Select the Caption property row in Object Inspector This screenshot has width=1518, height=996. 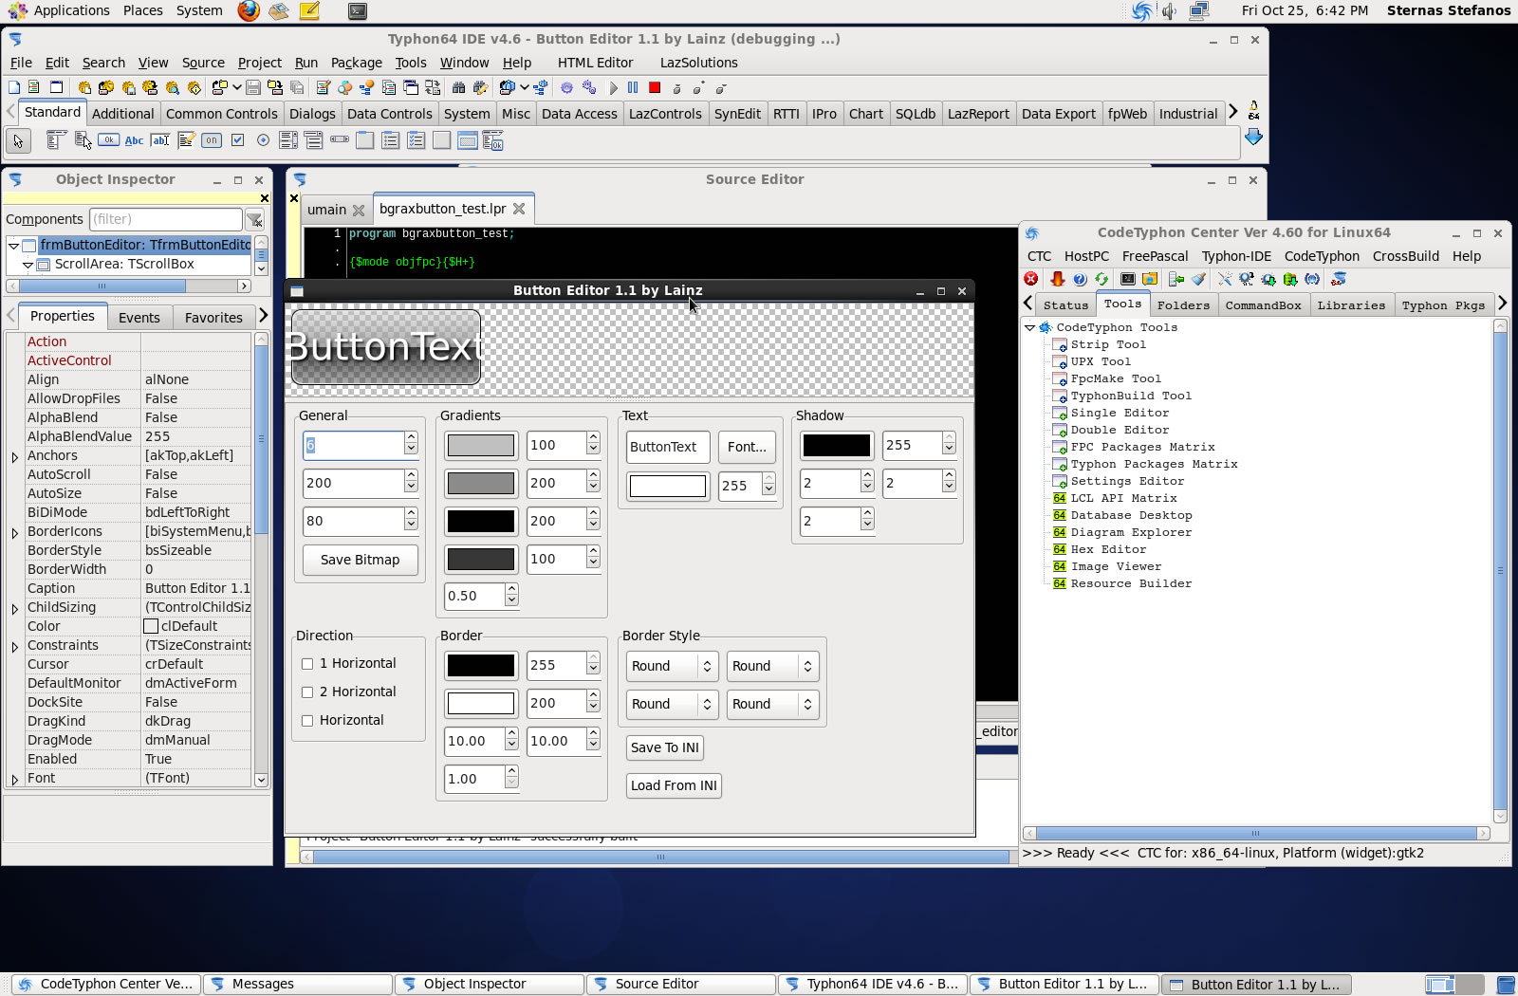pyautogui.click(x=138, y=588)
